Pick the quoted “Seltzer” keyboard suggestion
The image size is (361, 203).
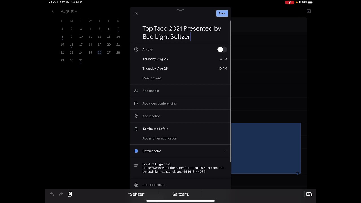(x=137, y=194)
